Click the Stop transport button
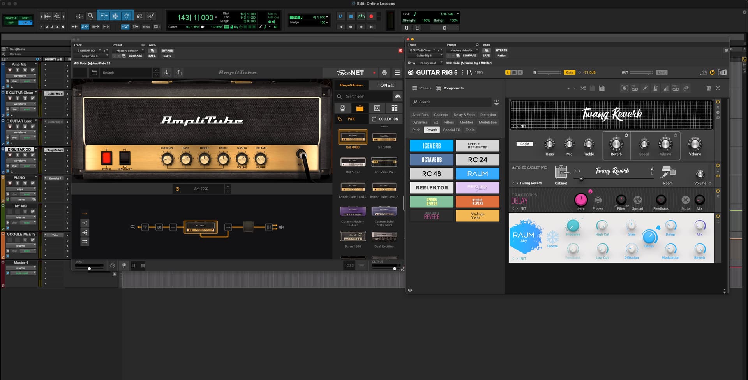Viewport: 748px width, 380px height. tap(351, 16)
